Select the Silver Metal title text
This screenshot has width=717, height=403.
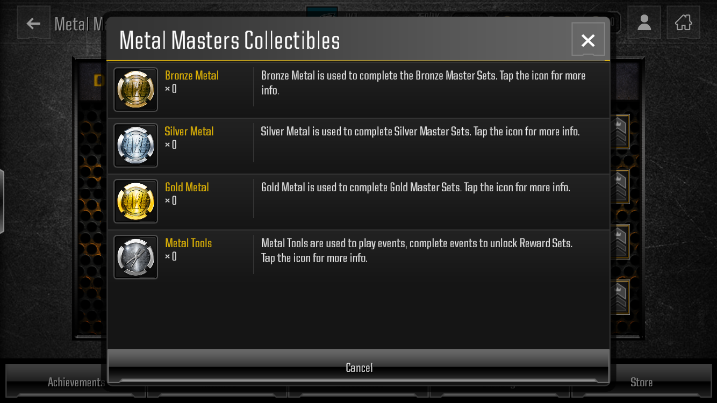tap(189, 131)
